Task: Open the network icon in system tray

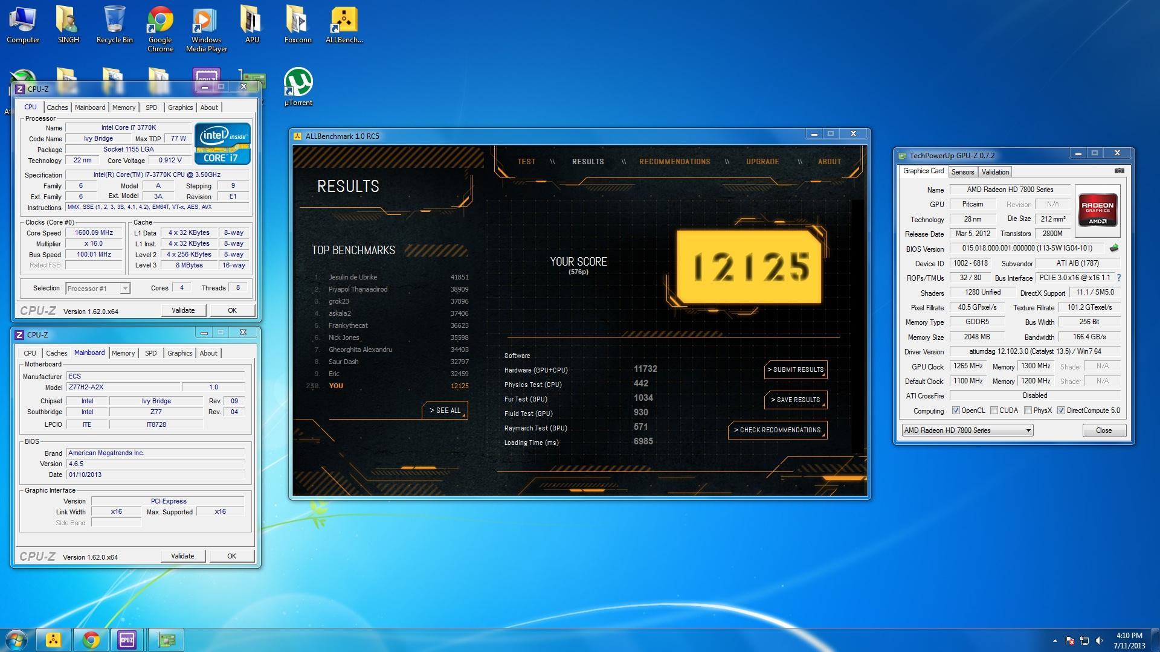Action: (1084, 641)
